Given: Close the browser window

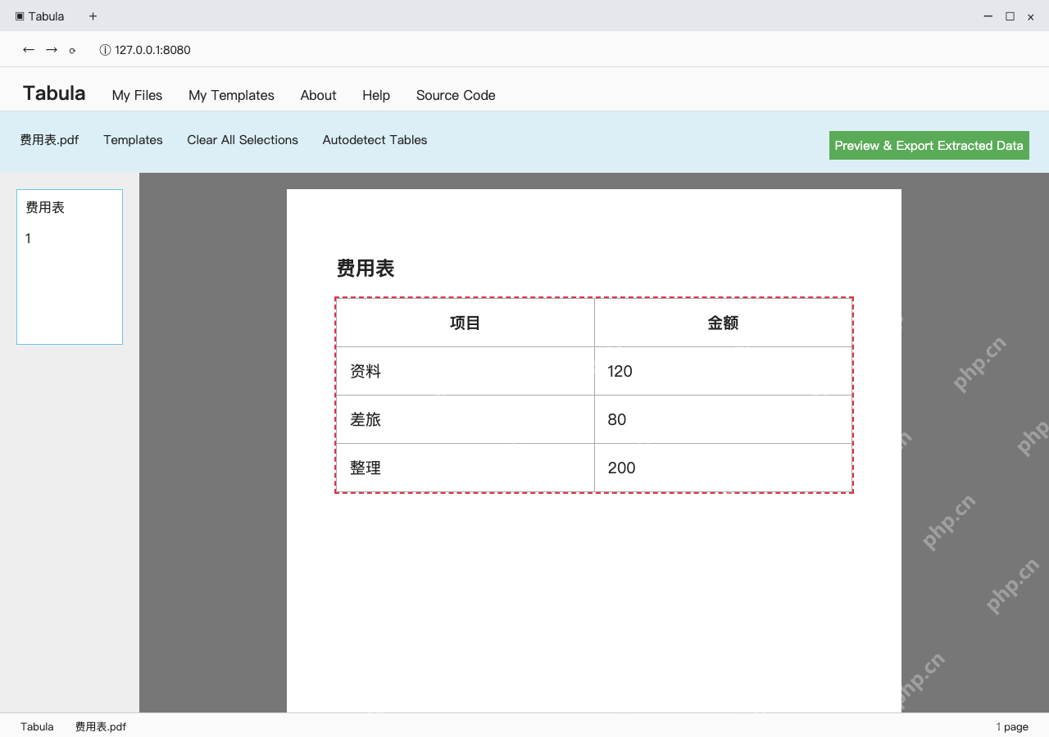Looking at the screenshot, I should tap(1031, 16).
